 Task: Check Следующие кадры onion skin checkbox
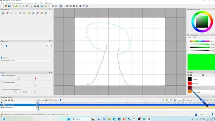[2, 82]
